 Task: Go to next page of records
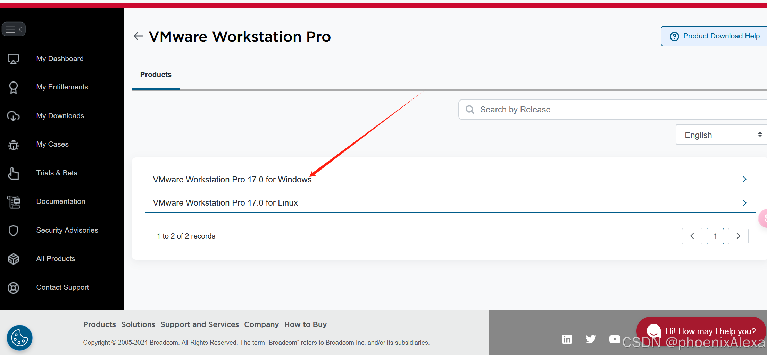(738, 236)
